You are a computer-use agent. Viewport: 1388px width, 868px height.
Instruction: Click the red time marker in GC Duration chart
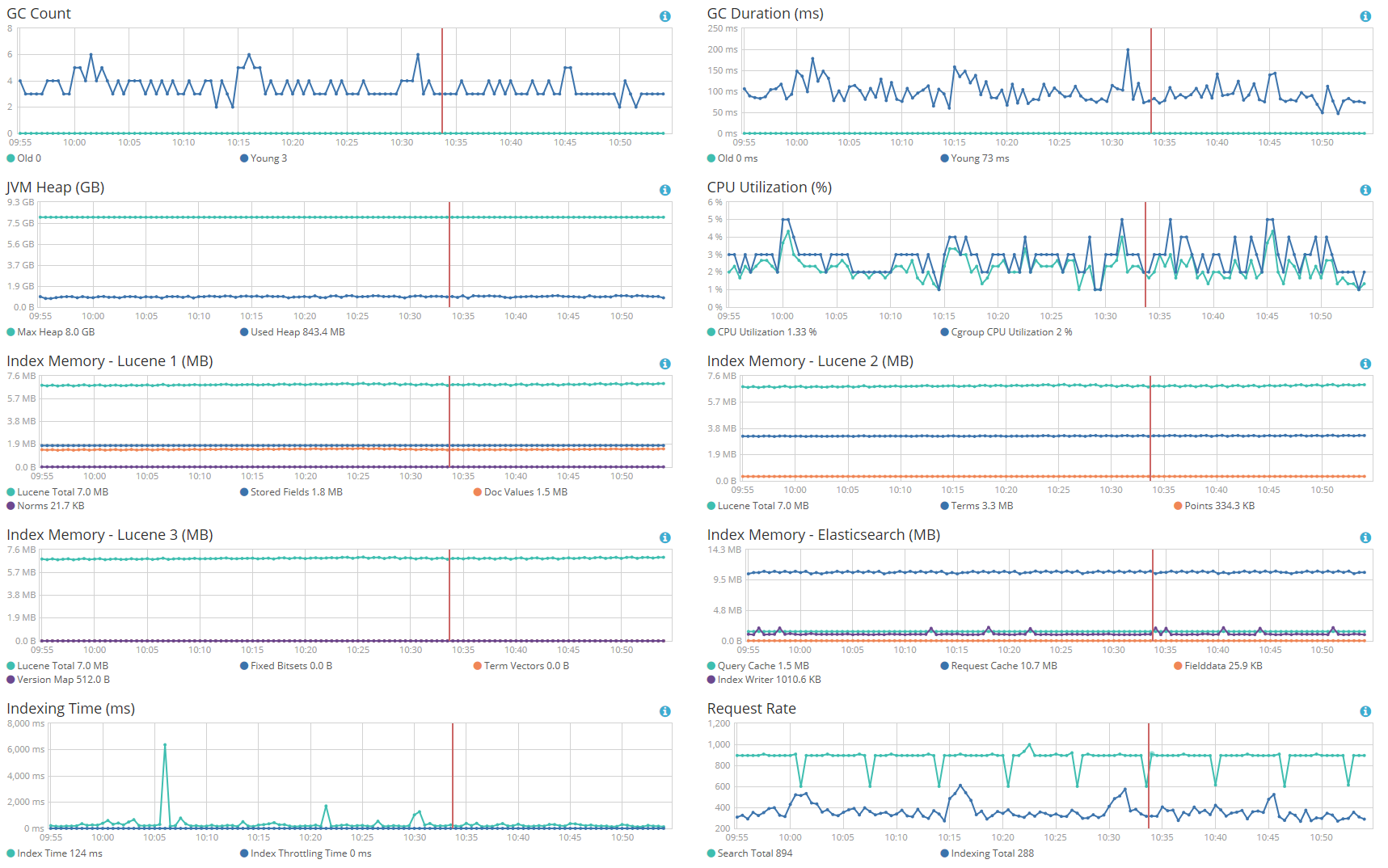[1151, 81]
